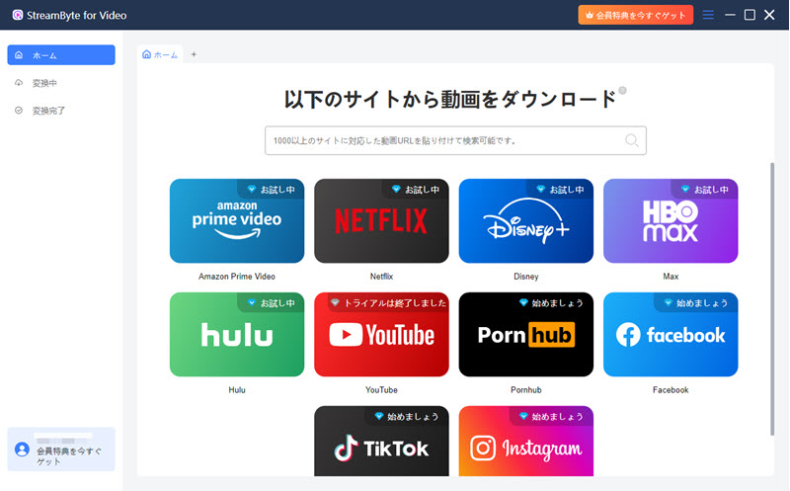Click the お試し中 badge on Max
Screen dimensions: 790x491
tap(704, 189)
